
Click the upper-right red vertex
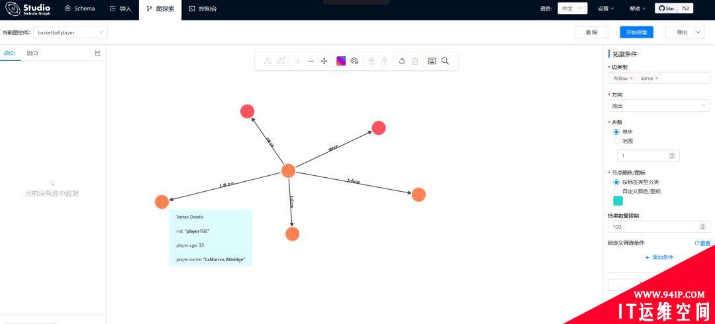379,128
